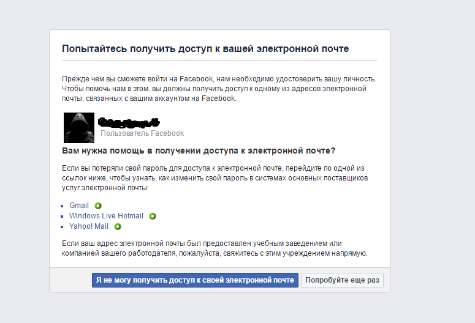This screenshot has height=323, width=475.
Task: Click the paragraph starting 'Если ваш адрес электронной почты'
Action: coord(215,248)
